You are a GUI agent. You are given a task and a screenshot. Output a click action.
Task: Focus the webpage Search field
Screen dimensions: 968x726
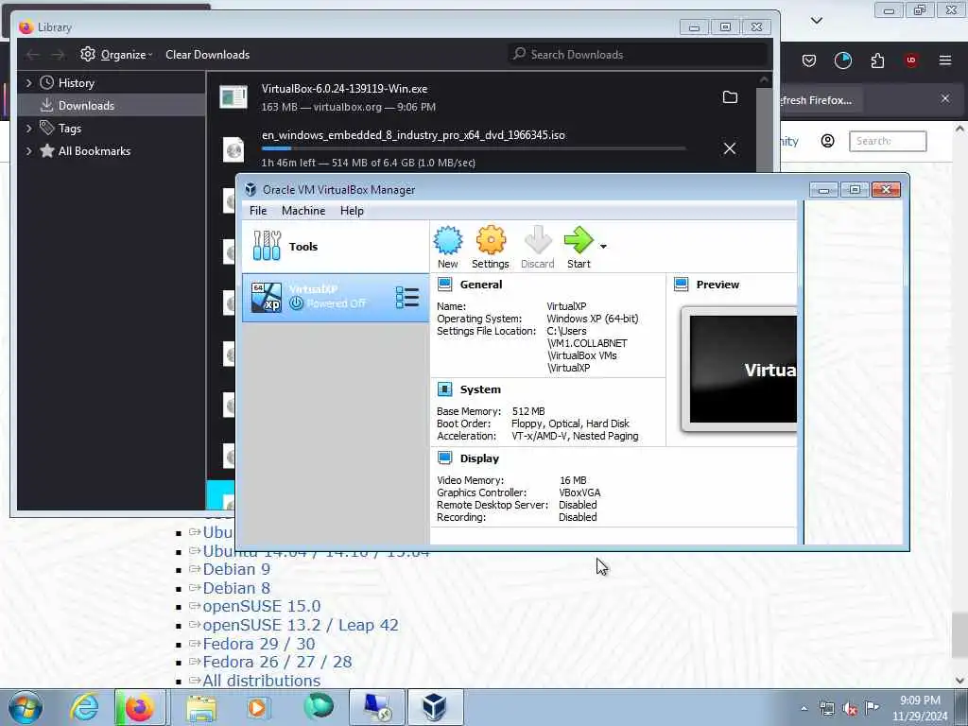click(888, 142)
